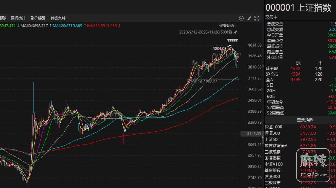Click the 000001 上证指数 title
This screenshot has width=336, height=188.
coord(298,8)
